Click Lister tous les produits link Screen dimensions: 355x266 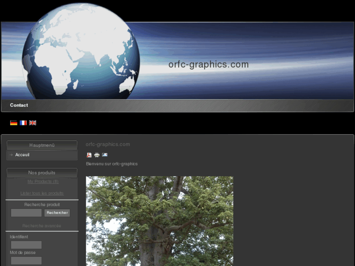42,193
